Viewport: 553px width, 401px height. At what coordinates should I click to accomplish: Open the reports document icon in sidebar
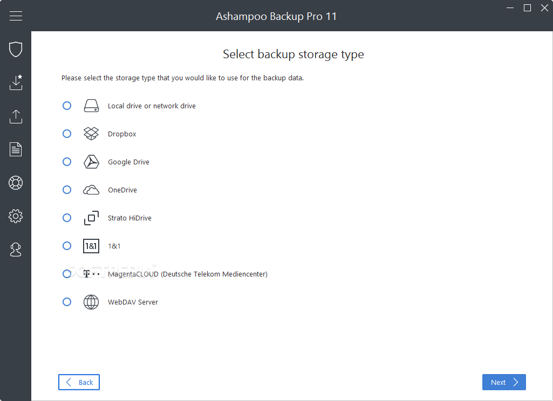pyautogui.click(x=16, y=149)
